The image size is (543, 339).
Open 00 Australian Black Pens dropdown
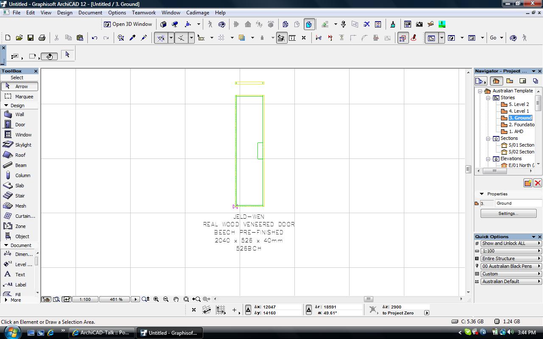(511, 266)
